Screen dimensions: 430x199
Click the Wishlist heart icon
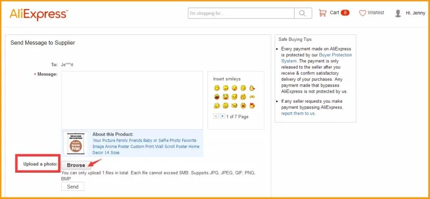point(362,13)
